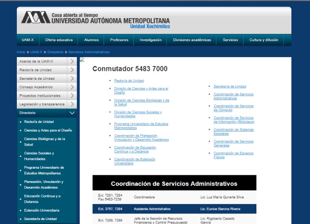The height and width of the screenshot is (224, 310).
Task: Expand the Legislación y transparencia arrow
Action: (72, 104)
